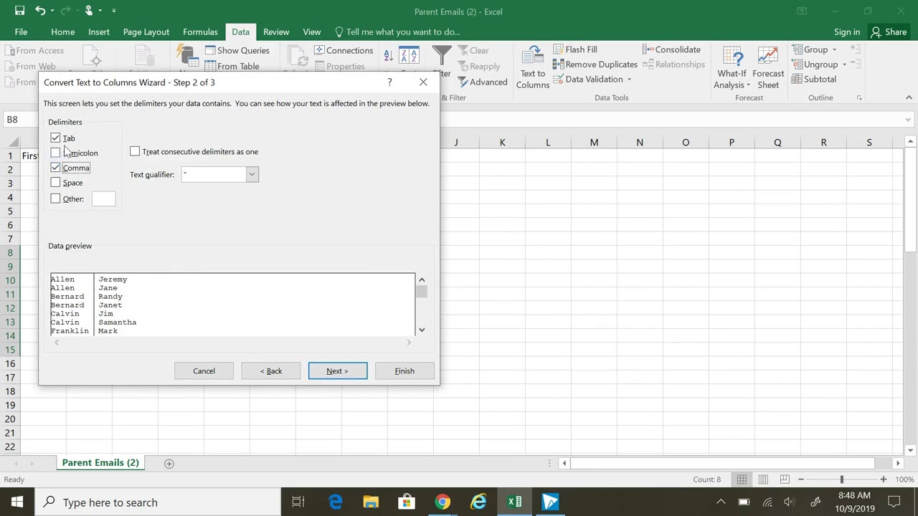This screenshot has height=516, width=918.
Task: Enable the Space delimiter checkbox
Action: [55, 183]
